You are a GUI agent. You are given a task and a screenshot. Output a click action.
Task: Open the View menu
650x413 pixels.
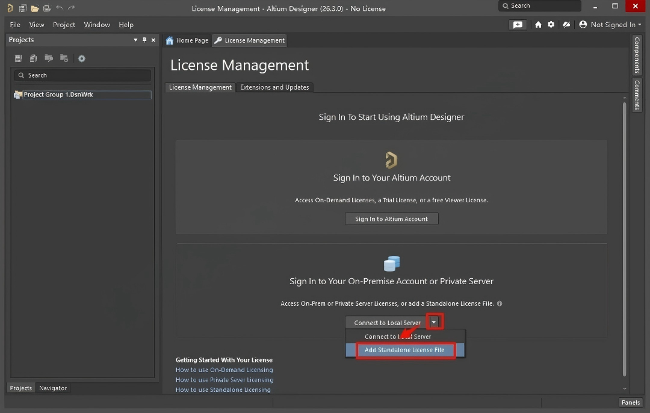coord(37,25)
